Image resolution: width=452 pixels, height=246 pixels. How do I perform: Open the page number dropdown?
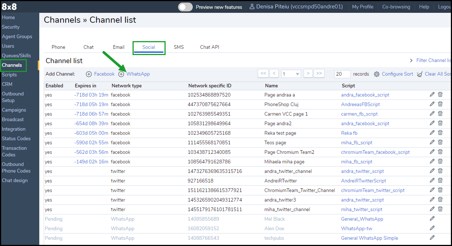291,74
